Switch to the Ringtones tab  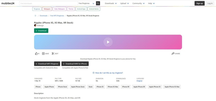coord(37,9)
